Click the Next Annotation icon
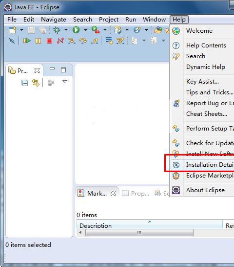 point(135,41)
